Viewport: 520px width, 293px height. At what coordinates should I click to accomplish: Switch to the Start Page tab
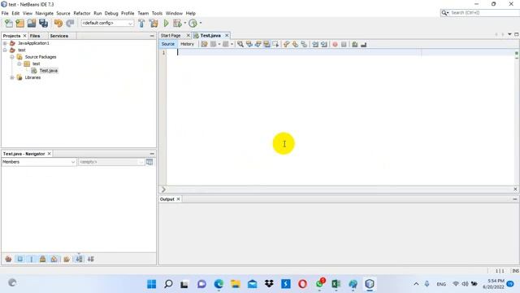[x=171, y=36]
